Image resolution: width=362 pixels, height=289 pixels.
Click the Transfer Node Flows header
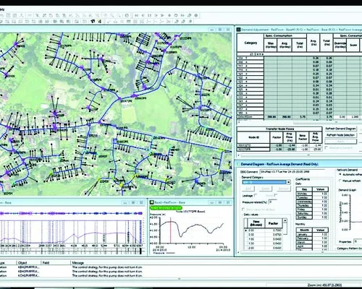click(x=279, y=129)
